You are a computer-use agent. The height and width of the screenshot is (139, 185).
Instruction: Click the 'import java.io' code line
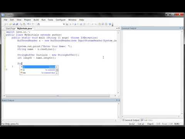point(18,32)
